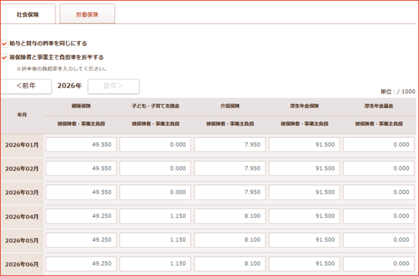
Task: Edit 子ども・子育て支援金 rate for 2026年05月
Action: pyautogui.click(x=155, y=239)
